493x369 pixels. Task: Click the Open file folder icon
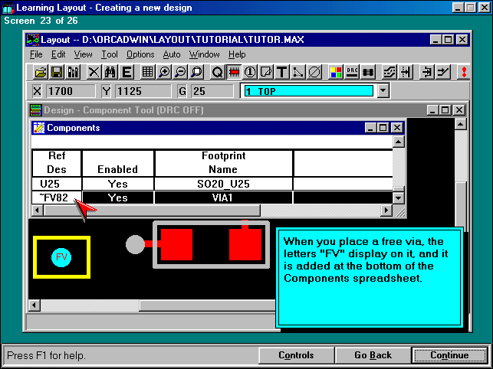41,72
